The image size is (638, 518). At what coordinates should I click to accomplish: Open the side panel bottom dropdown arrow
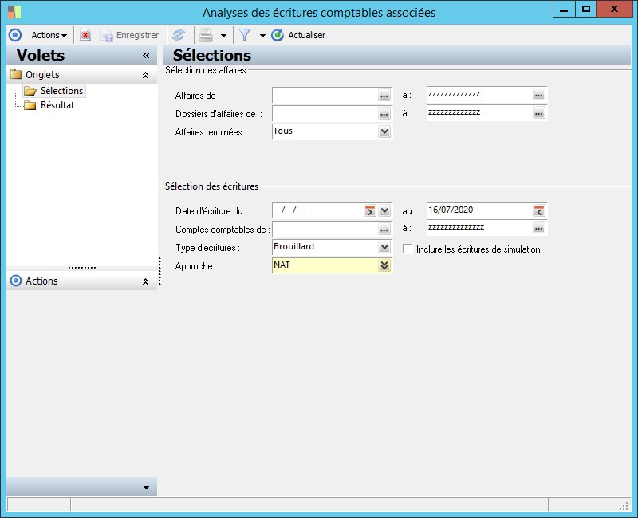pyautogui.click(x=146, y=488)
